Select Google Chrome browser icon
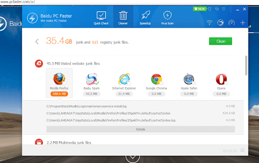 tap(156, 79)
